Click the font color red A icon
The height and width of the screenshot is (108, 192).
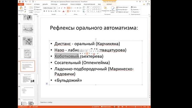coord(63,11)
